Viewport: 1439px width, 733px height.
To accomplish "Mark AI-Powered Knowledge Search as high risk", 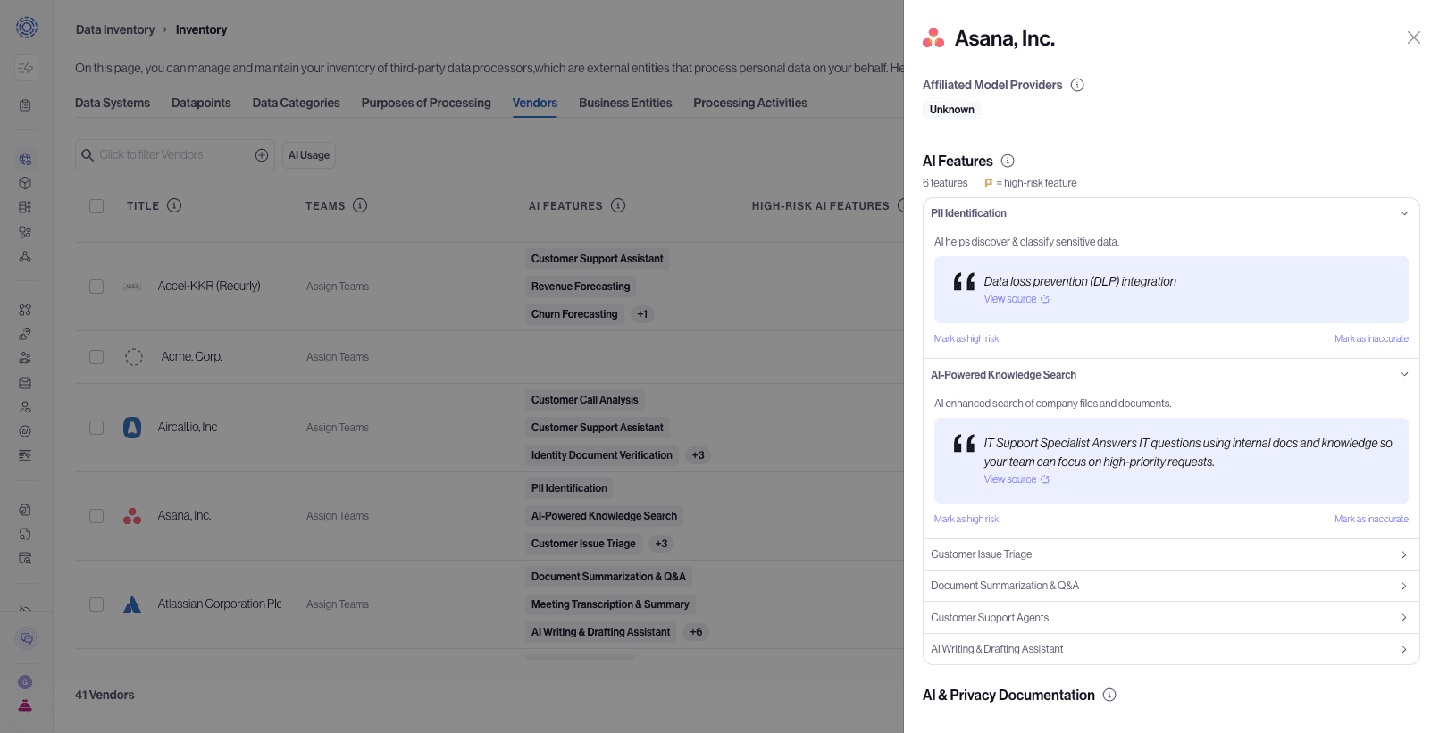I will tap(966, 519).
